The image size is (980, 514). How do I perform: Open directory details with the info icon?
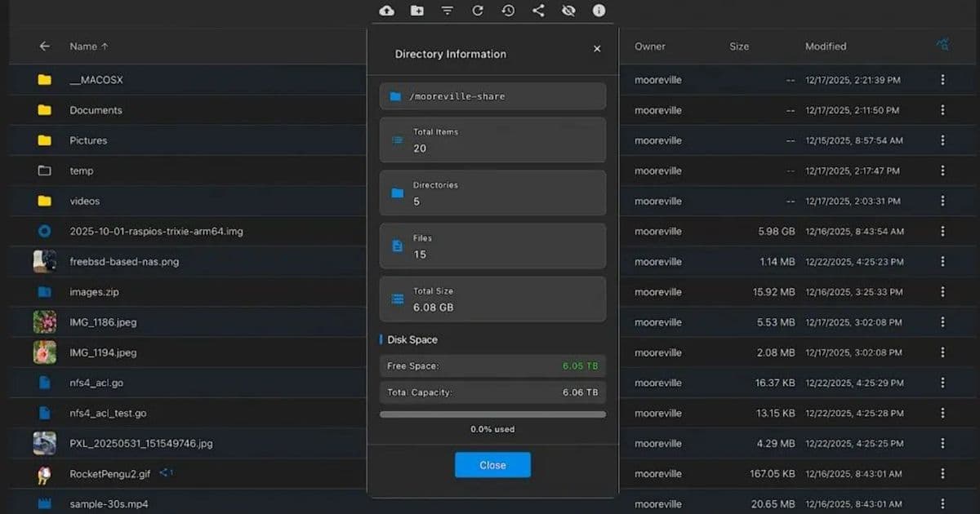(x=599, y=11)
